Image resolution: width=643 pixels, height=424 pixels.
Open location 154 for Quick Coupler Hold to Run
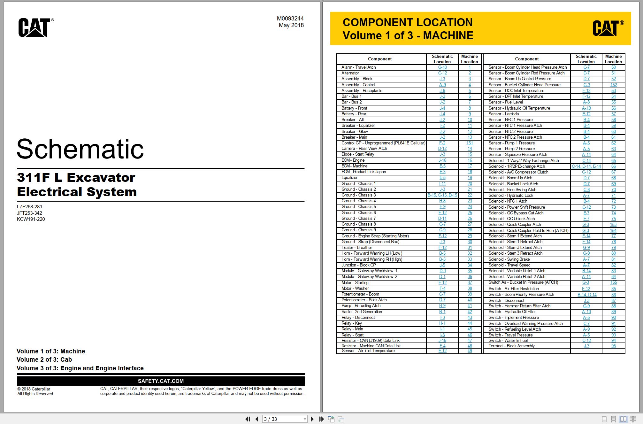[613, 231]
